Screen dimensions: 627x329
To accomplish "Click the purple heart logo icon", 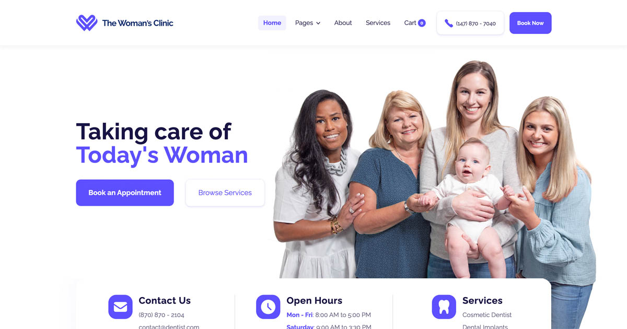I will [x=87, y=23].
